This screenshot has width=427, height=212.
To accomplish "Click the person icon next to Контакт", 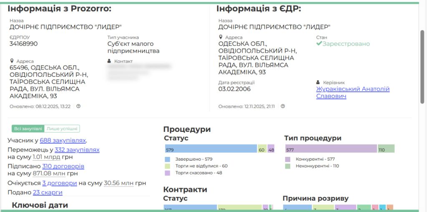I will pyautogui.click(x=110, y=61).
